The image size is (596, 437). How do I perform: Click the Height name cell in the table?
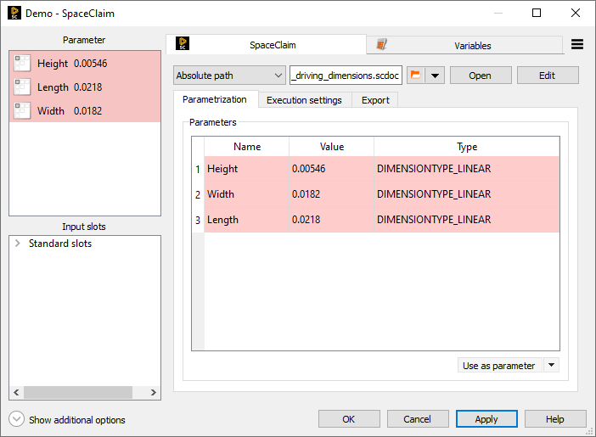click(247, 169)
